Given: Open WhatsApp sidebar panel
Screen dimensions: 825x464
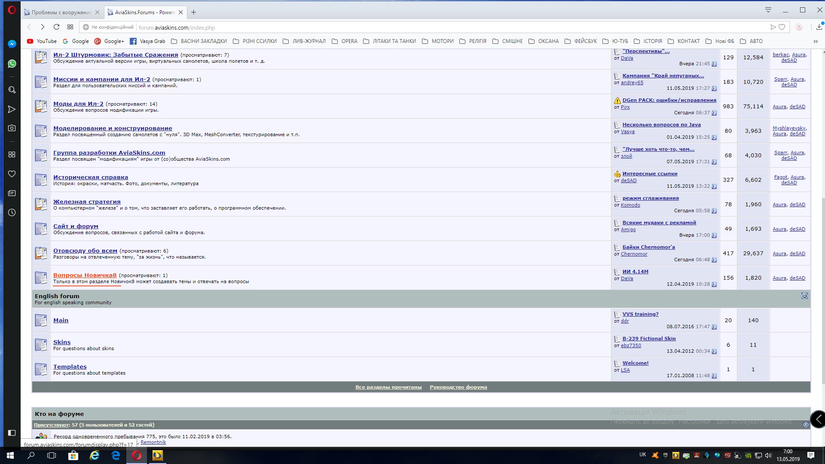Looking at the screenshot, I should coord(12,64).
